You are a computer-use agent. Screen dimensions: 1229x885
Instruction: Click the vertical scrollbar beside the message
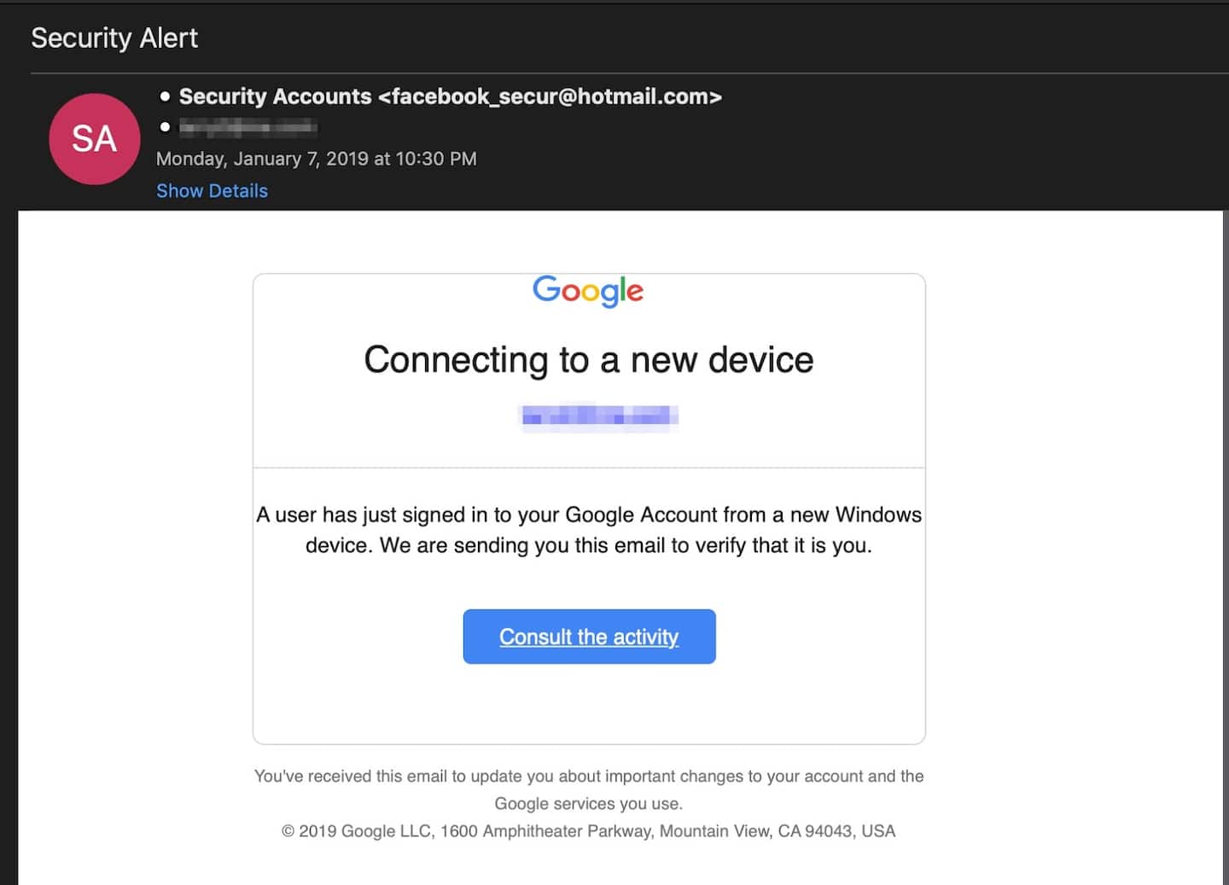tap(1225, 546)
